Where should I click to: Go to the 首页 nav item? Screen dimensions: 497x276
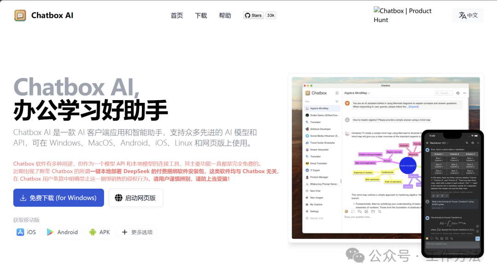click(x=177, y=16)
